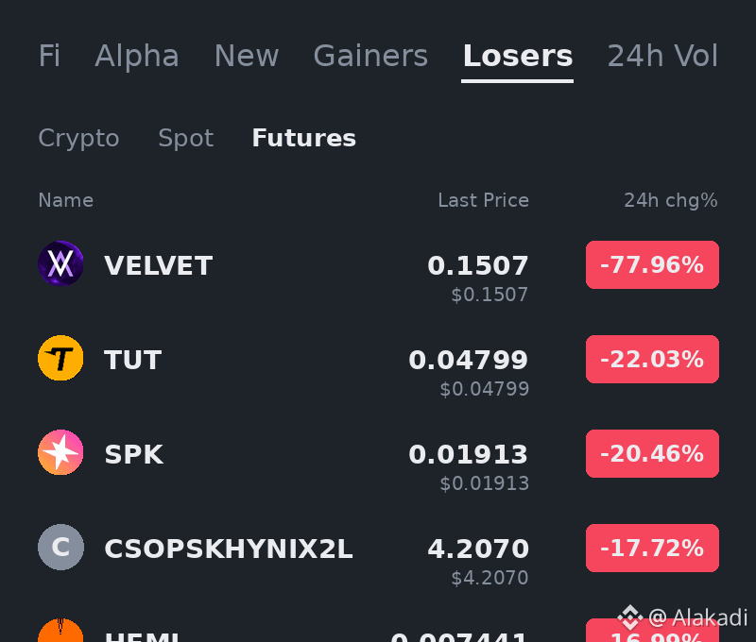
Task: Select the 24h Vol tab
Action: [662, 56]
